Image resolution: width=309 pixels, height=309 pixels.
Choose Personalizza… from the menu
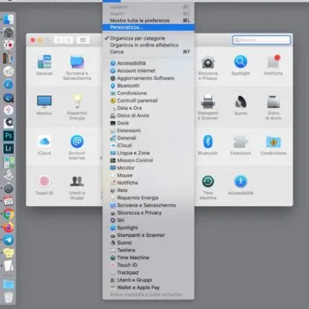148,27
